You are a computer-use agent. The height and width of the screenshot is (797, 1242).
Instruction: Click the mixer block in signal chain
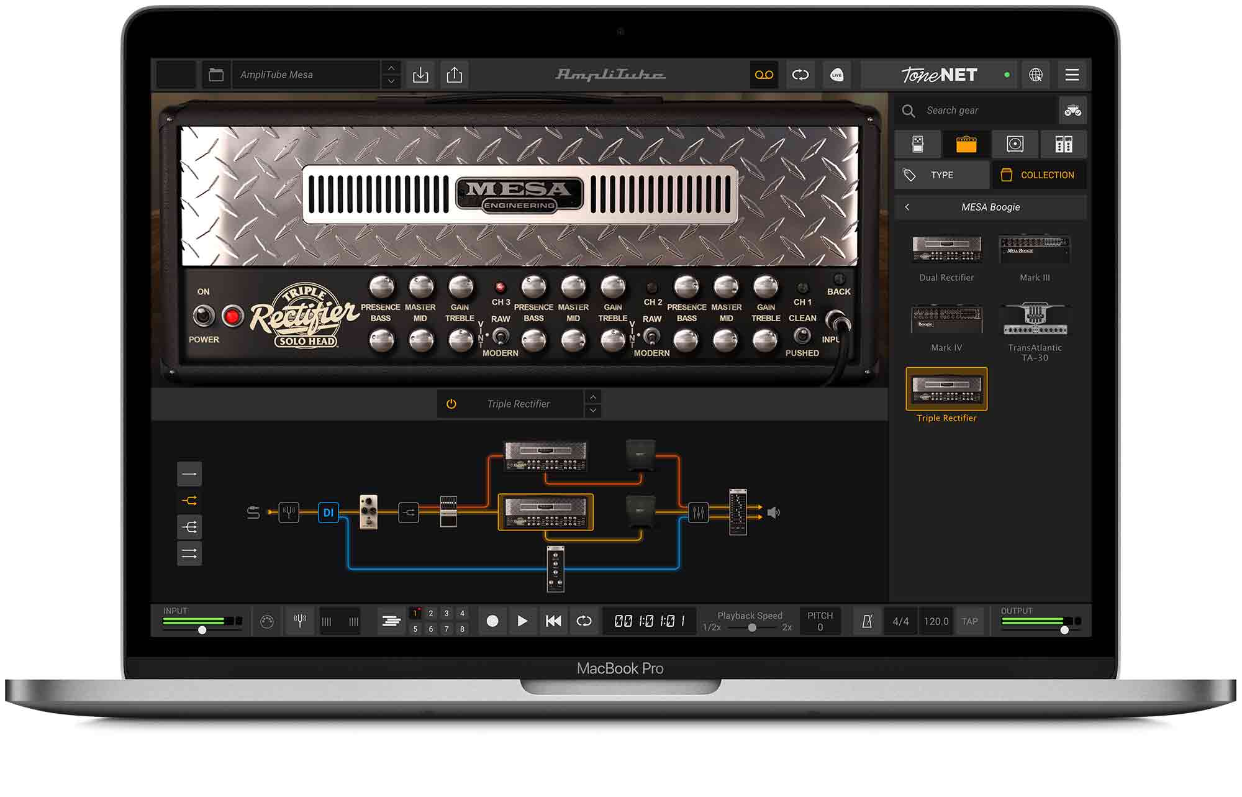[698, 512]
